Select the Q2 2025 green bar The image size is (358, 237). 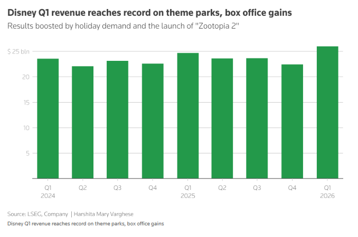click(222, 118)
